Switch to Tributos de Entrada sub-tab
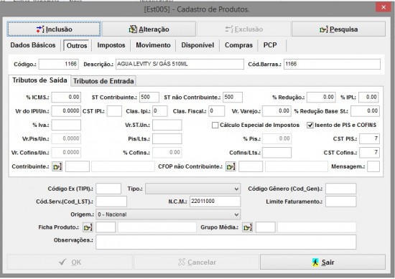This screenshot has width=395, height=279. (x=103, y=81)
